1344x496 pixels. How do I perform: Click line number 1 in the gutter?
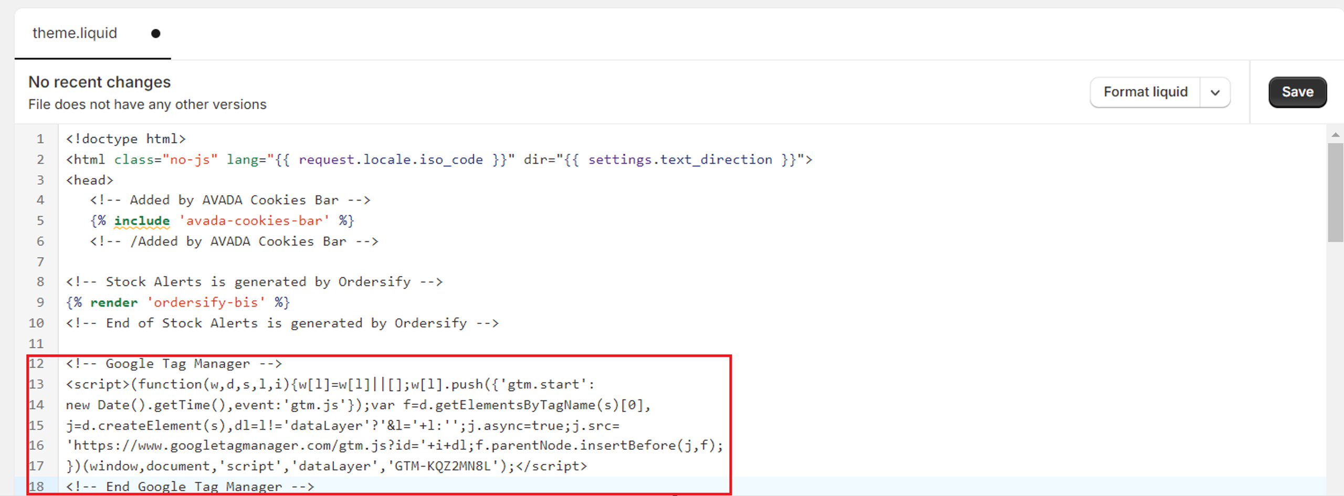click(40, 139)
